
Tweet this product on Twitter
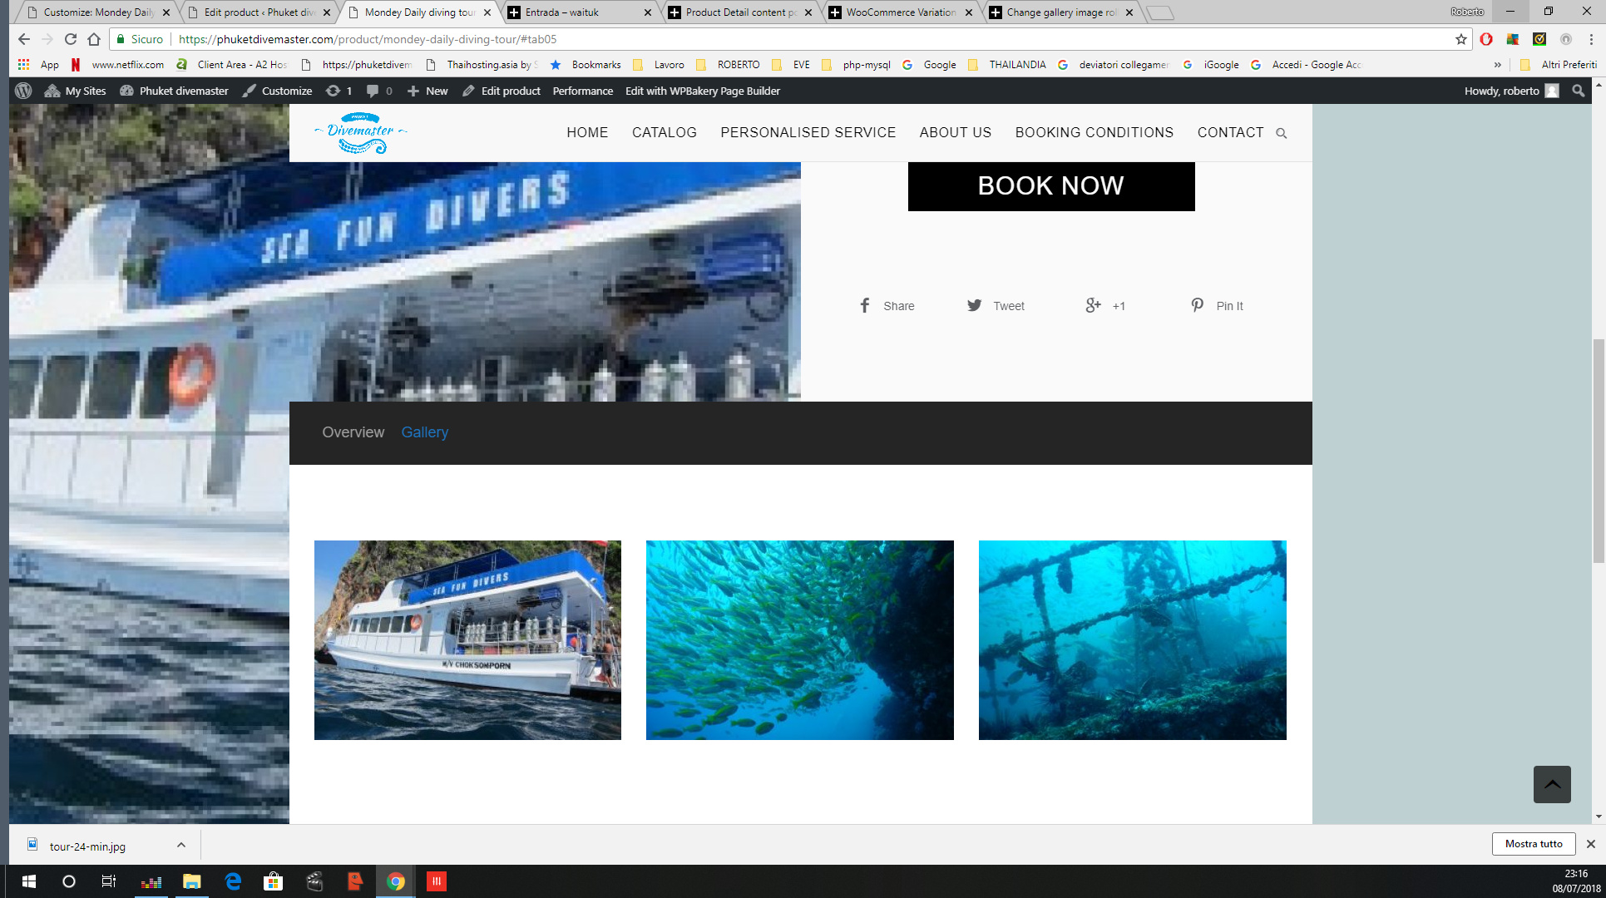[996, 306]
